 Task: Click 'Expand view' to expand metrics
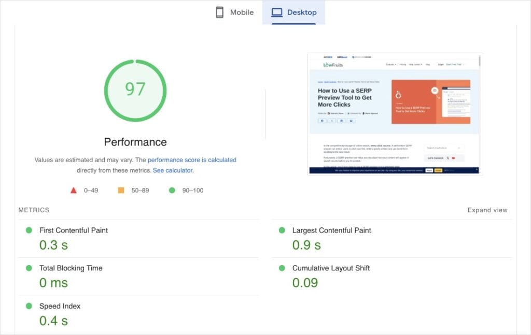487,210
